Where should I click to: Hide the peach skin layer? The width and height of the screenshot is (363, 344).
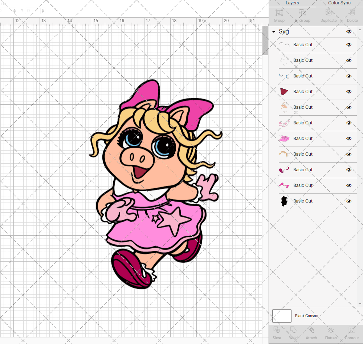[x=348, y=107]
